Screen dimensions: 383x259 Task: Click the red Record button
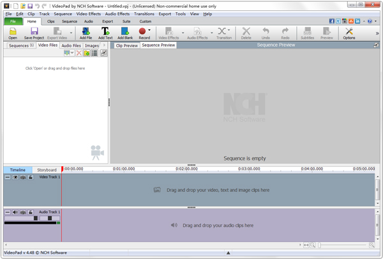click(142, 31)
